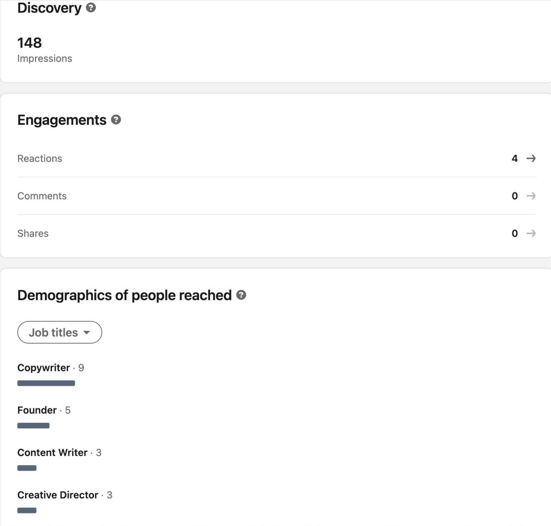Screen dimensions: 551x526
Task: Click the Founder job title label
Action: point(37,410)
